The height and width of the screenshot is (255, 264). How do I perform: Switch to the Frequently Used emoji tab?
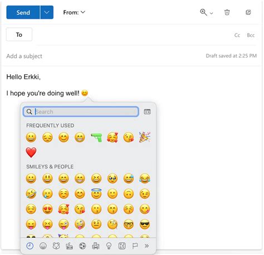pyautogui.click(x=30, y=246)
